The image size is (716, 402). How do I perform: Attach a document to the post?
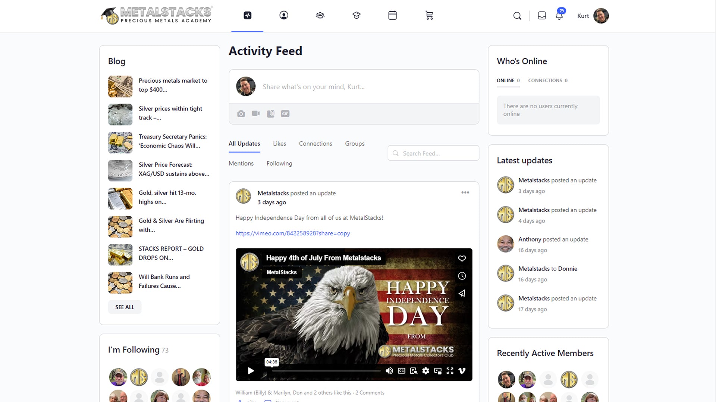[271, 114]
